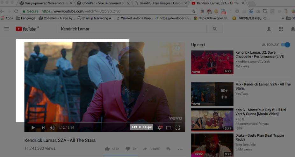Open the more actions ellipsis menu
The image size is (295, 157).
tap(180, 149)
